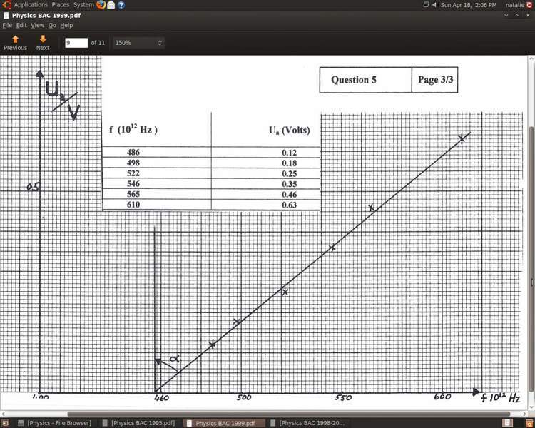
Task: Click the vertical scrollbar down arrow
Action: coord(531,407)
